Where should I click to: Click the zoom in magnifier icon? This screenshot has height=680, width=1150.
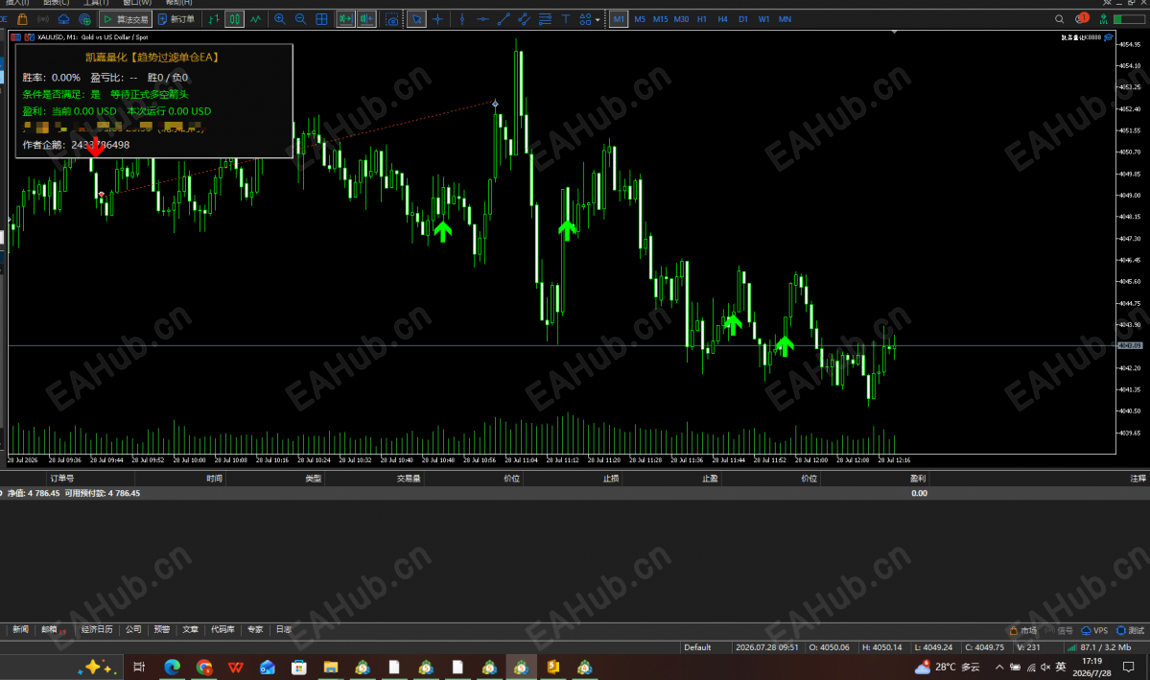(279, 19)
